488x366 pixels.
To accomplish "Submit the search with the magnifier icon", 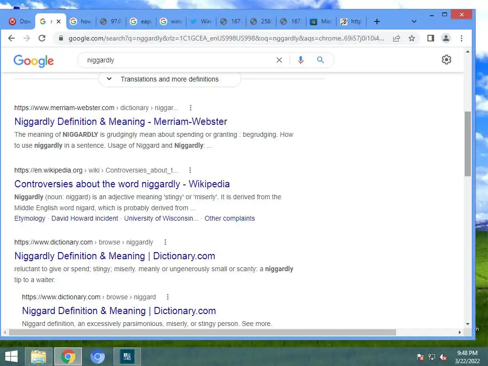I will pyautogui.click(x=321, y=60).
